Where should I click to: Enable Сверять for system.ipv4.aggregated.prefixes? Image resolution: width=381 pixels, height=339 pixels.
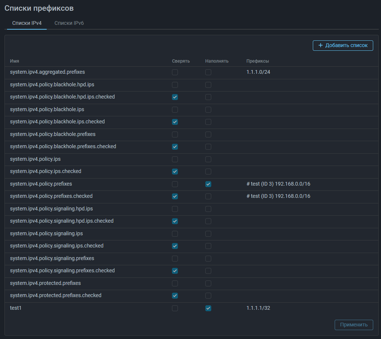(x=175, y=72)
